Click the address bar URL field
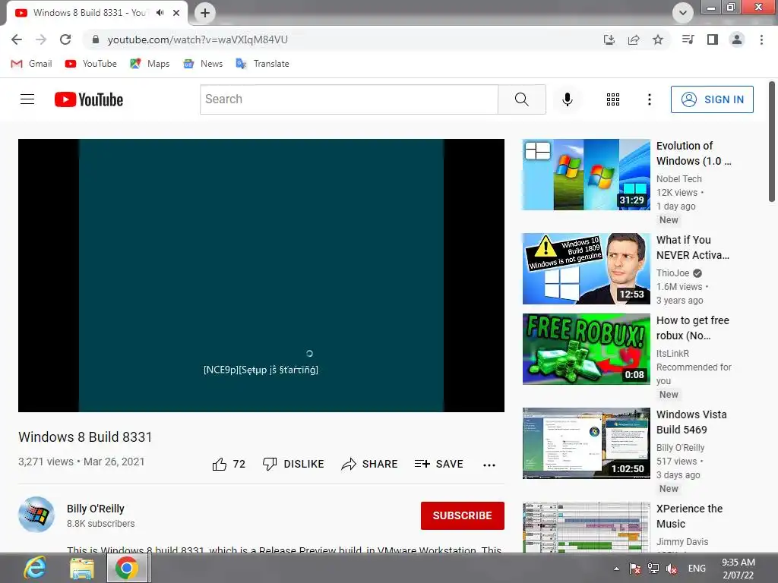778x583 pixels. [x=343, y=39]
